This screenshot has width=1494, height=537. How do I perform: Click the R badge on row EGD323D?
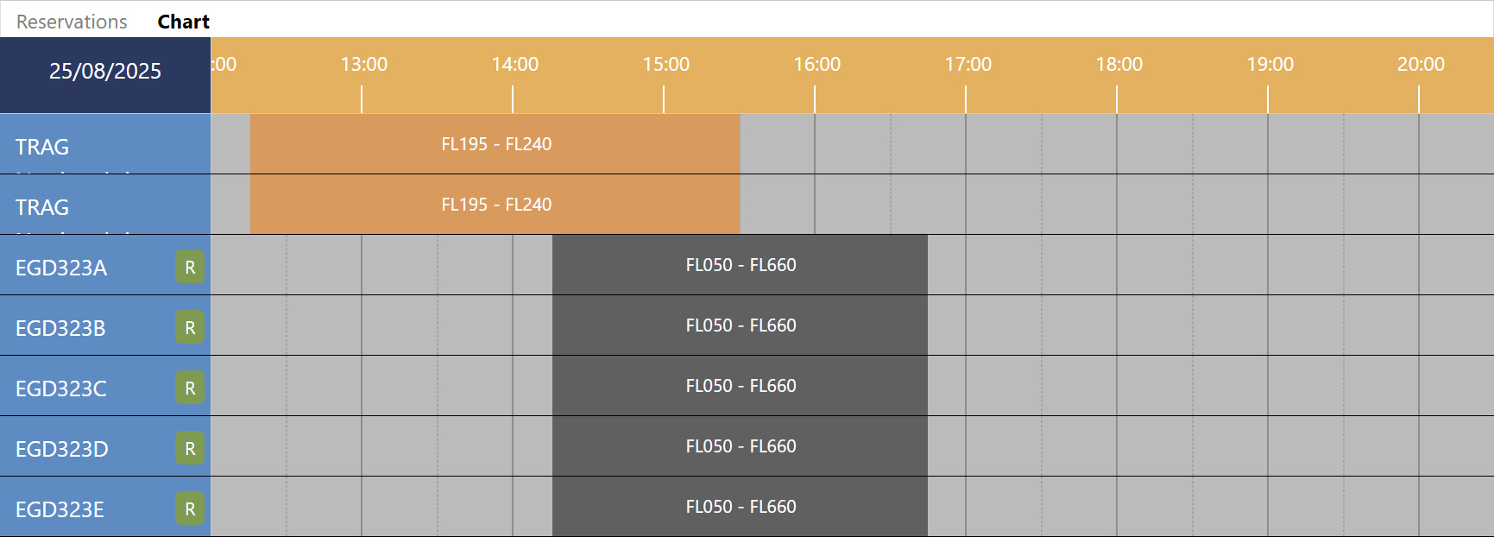(189, 448)
